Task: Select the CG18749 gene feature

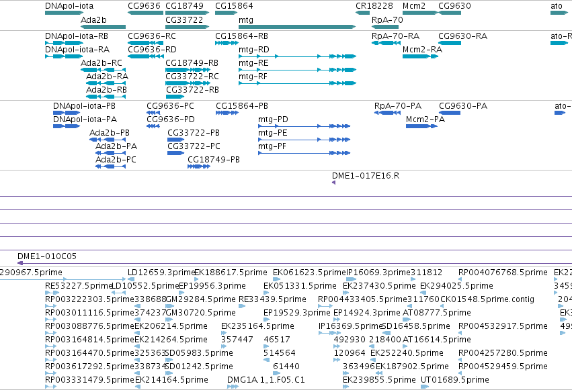Action: pyautogui.click(x=187, y=13)
